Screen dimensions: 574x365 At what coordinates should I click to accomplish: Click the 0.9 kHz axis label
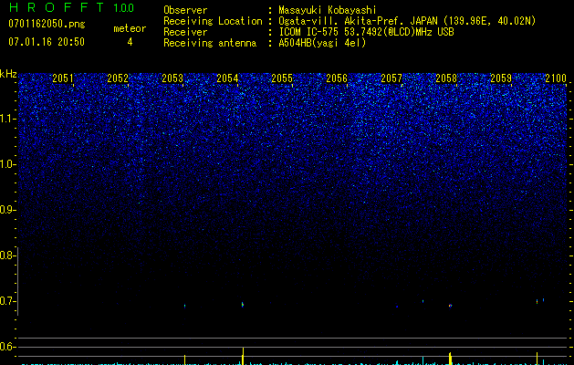pos(7,210)
